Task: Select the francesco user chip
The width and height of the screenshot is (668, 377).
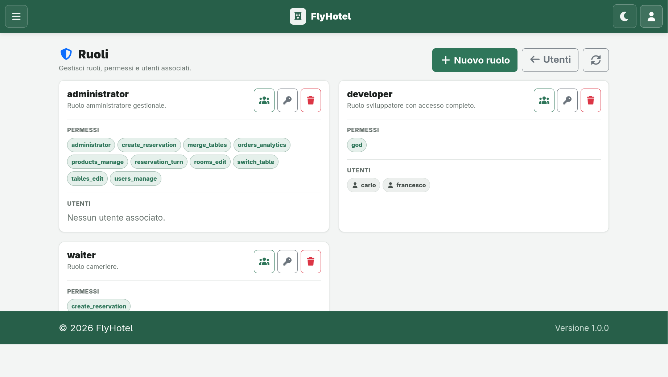Action: coord(406,185)
